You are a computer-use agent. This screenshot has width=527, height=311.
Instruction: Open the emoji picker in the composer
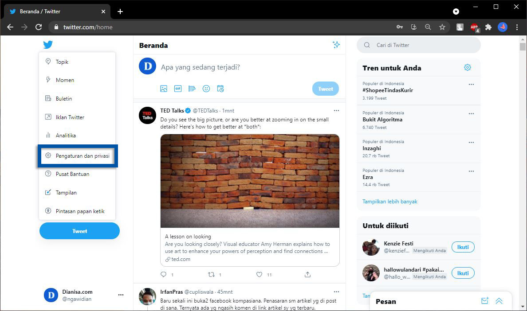coord(206,89)
